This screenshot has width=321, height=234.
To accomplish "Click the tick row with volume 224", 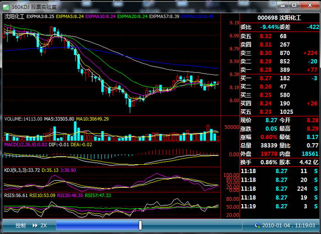I will tap(279, 189).
